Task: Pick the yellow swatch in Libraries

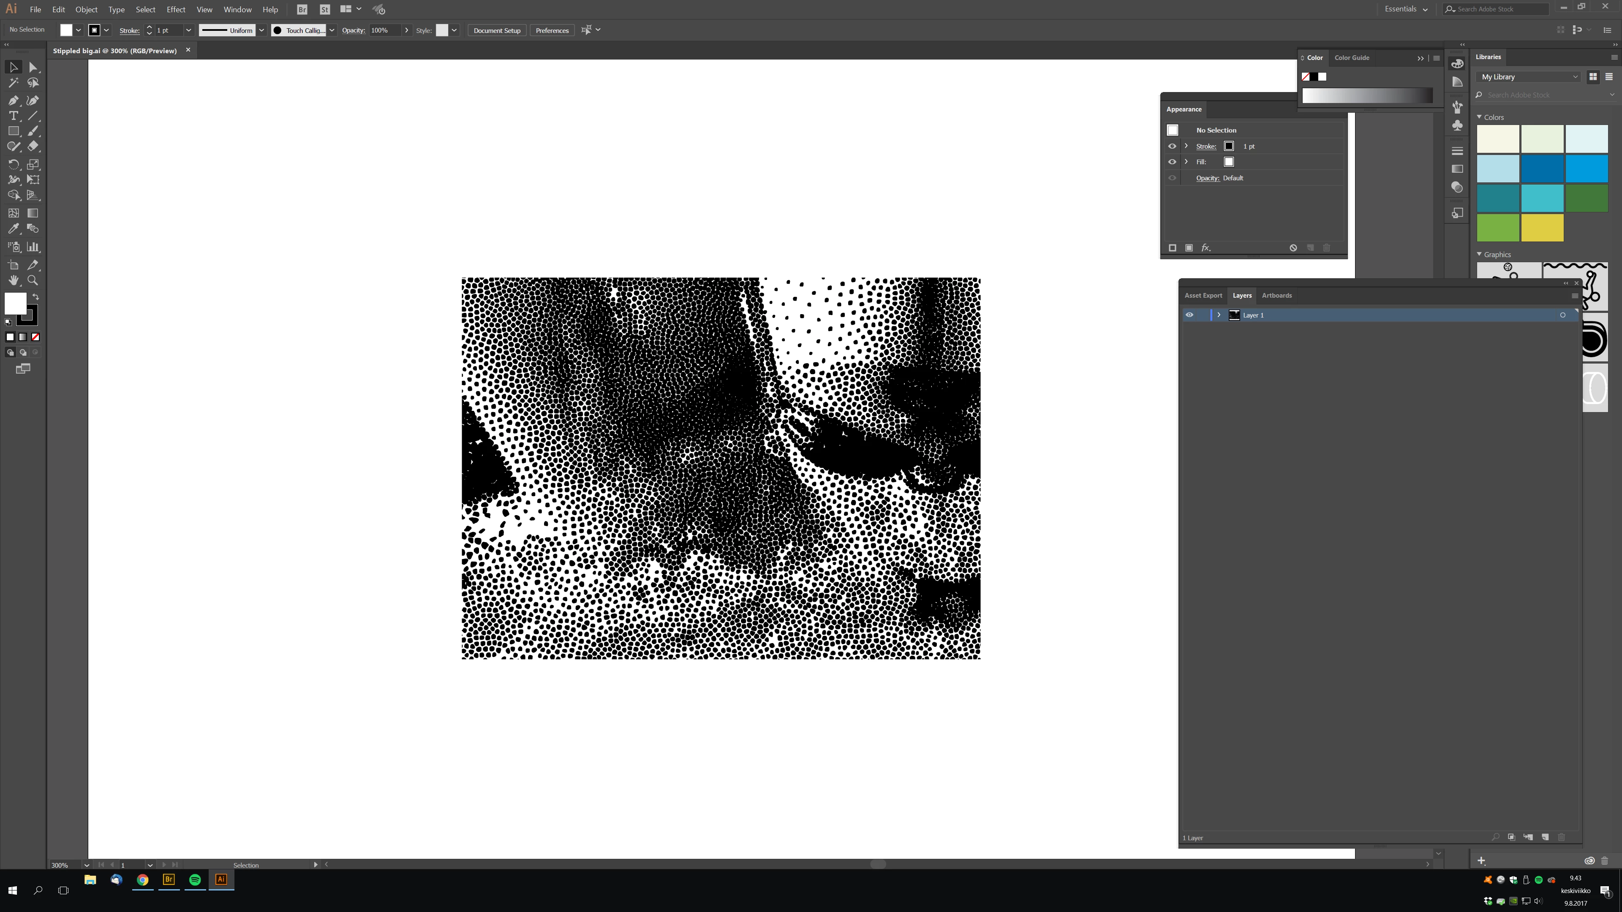Action: (x=1542, y=228)
